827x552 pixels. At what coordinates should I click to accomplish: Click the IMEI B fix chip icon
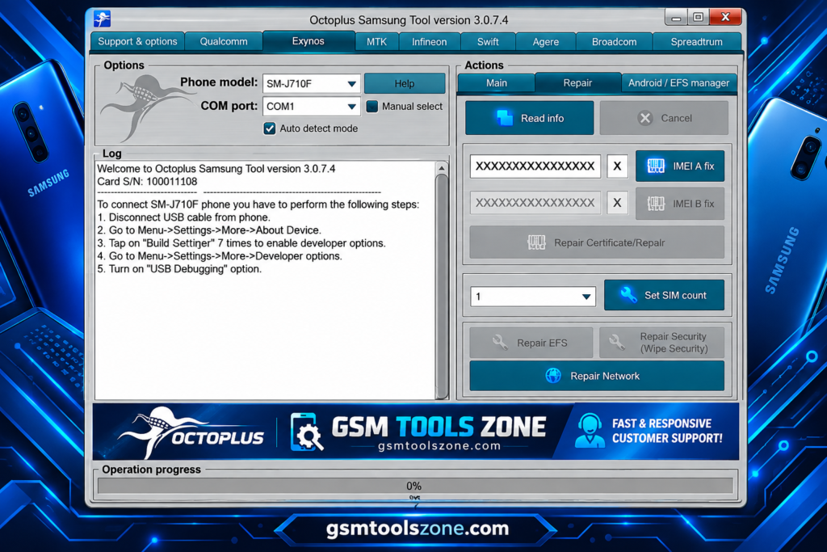click(x=656, y=204)
